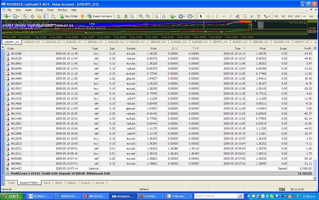Click the New Order button
Screen dimensions: 319x200
(x=69, y=16)
